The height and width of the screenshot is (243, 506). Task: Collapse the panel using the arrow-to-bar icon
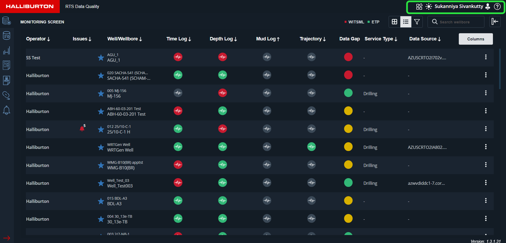[x=495, y=22]
